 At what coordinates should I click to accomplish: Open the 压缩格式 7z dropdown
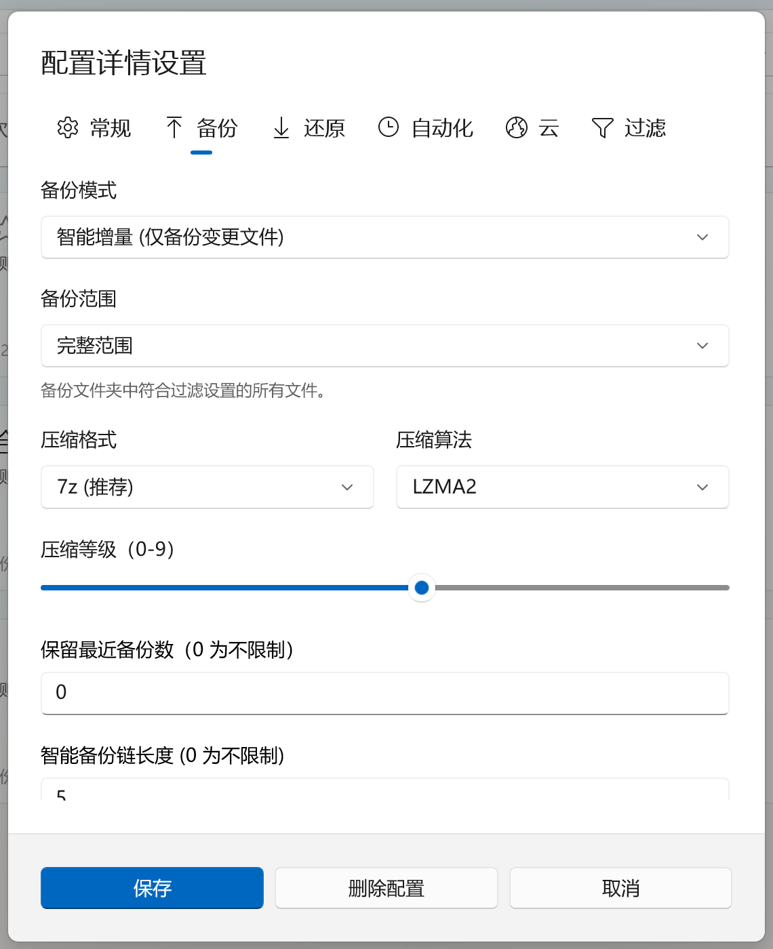point(207,487)
